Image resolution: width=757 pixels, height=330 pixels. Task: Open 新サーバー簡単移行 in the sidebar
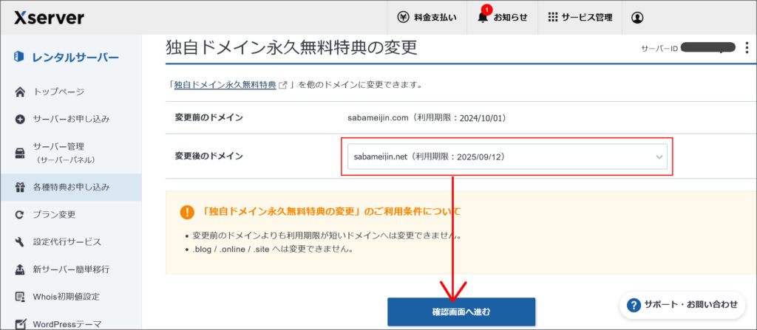pyautogui.click(x=71, y=269)
